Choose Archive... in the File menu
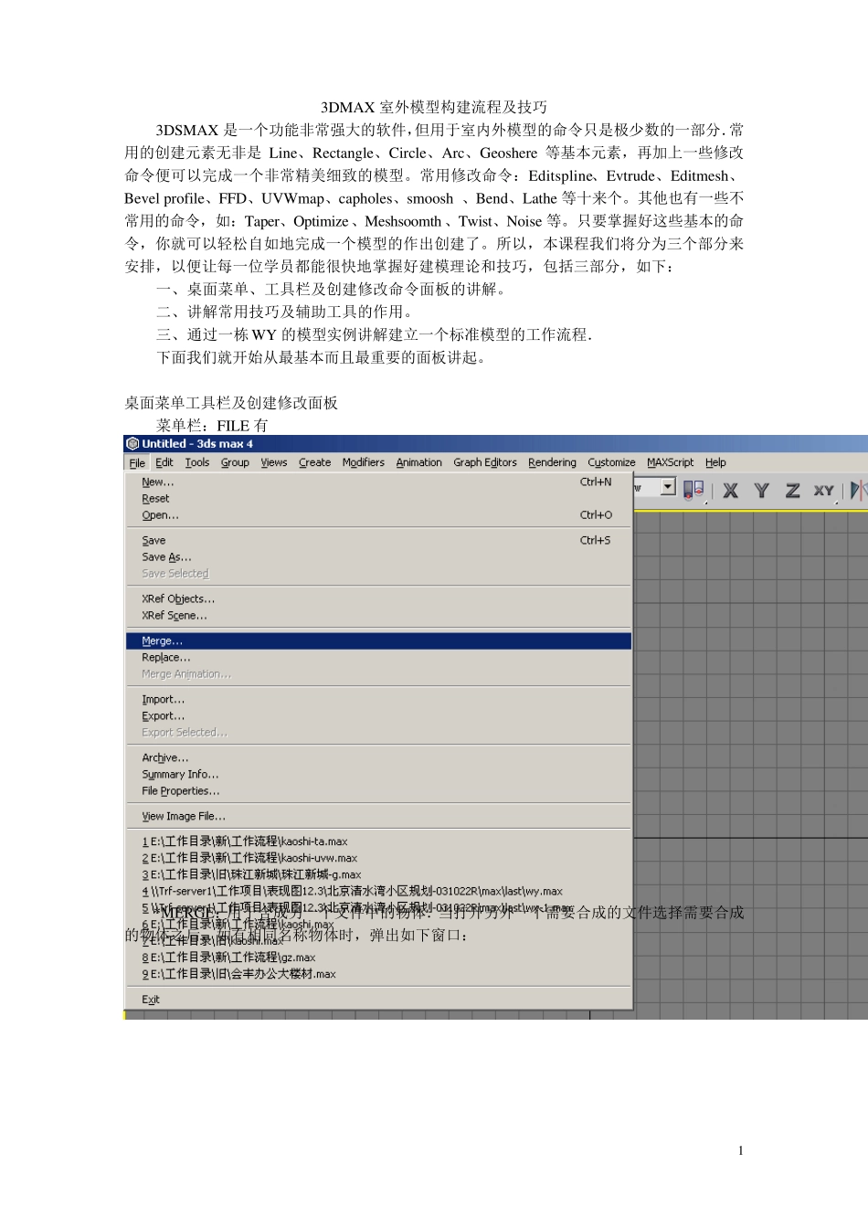The width and height of the screenshot is (868, 1228). 378,758
